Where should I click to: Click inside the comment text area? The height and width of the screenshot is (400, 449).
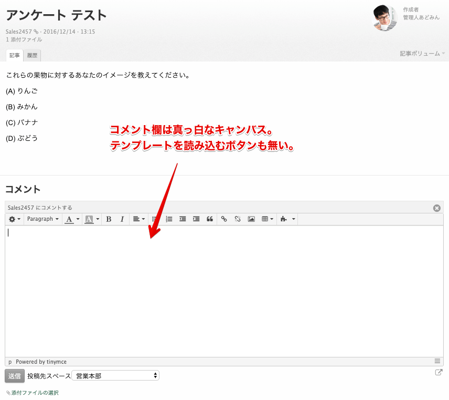pyautogui.click(x=224, y=291)
